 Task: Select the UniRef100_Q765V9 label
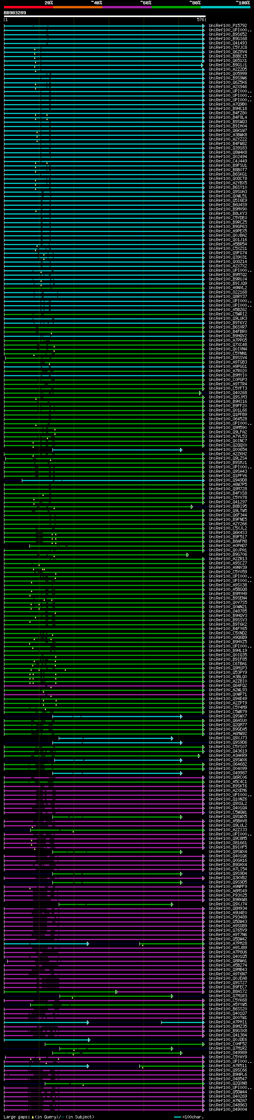(x=228, y=930)
